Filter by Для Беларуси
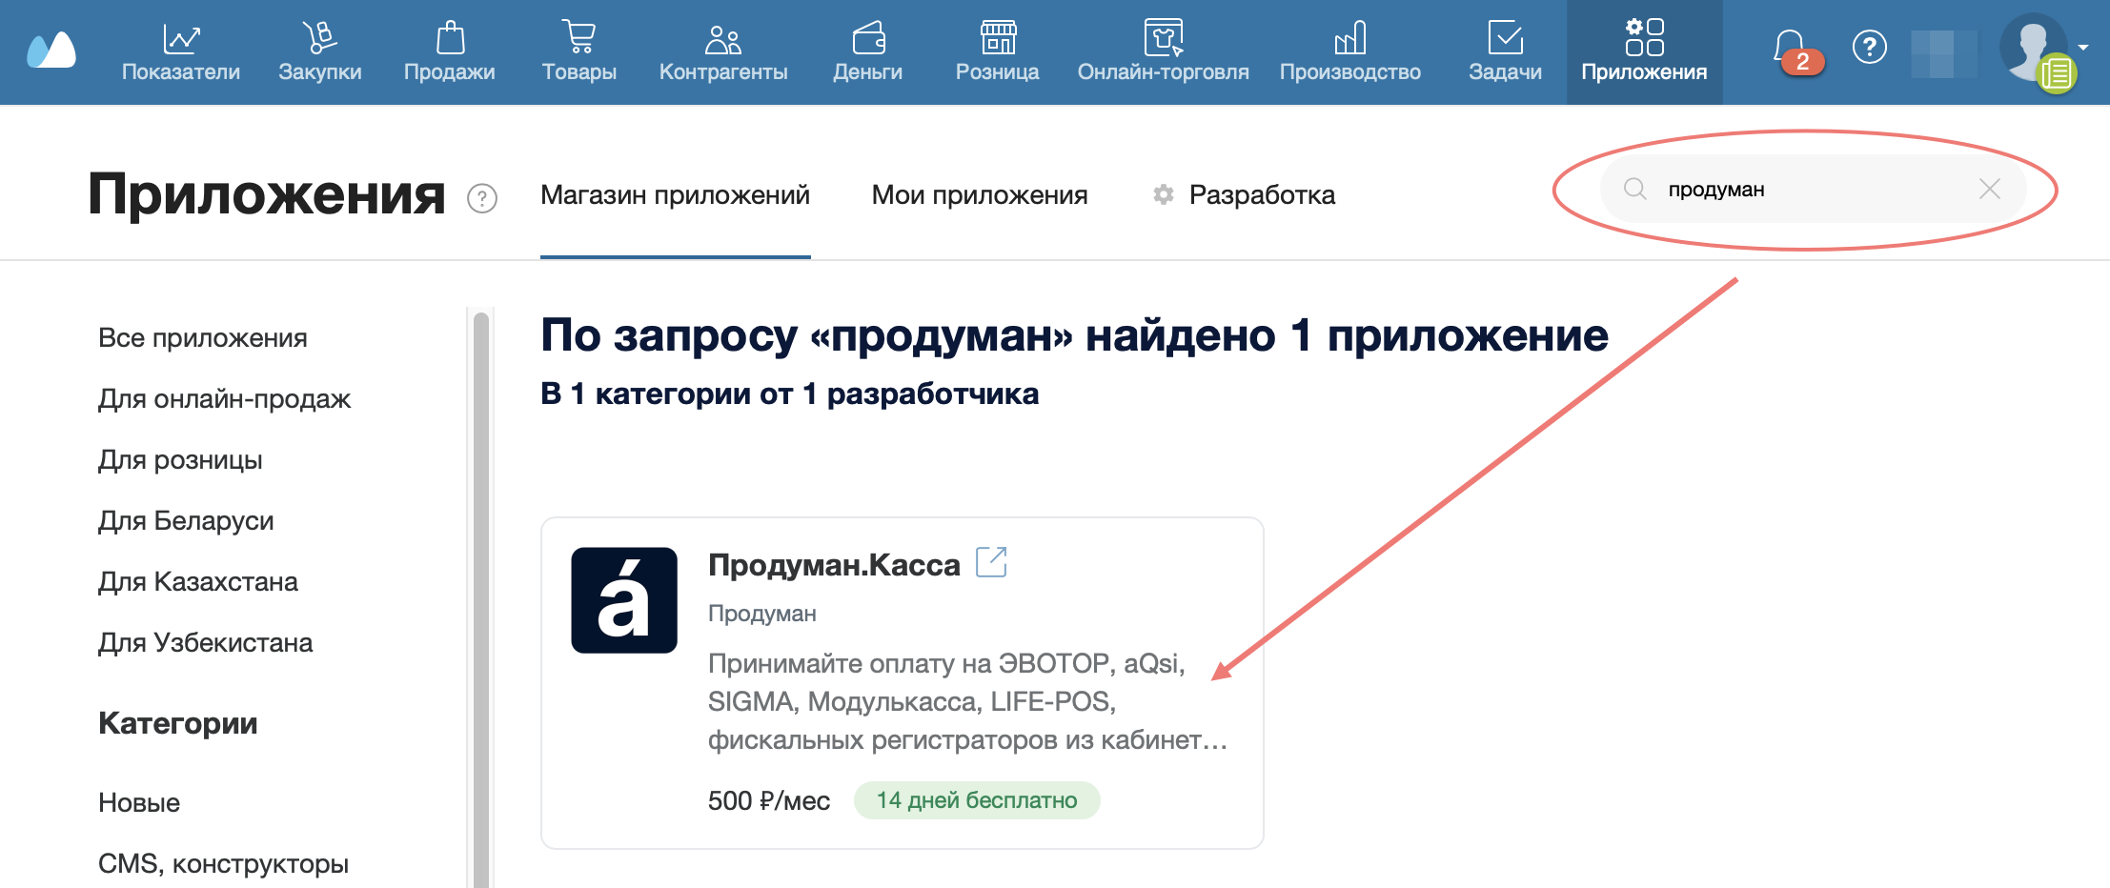 [186, 521]
